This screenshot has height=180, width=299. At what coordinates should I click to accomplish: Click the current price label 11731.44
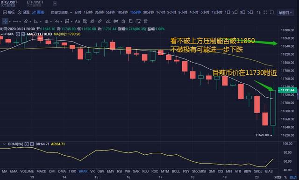[x=288, y=90]
